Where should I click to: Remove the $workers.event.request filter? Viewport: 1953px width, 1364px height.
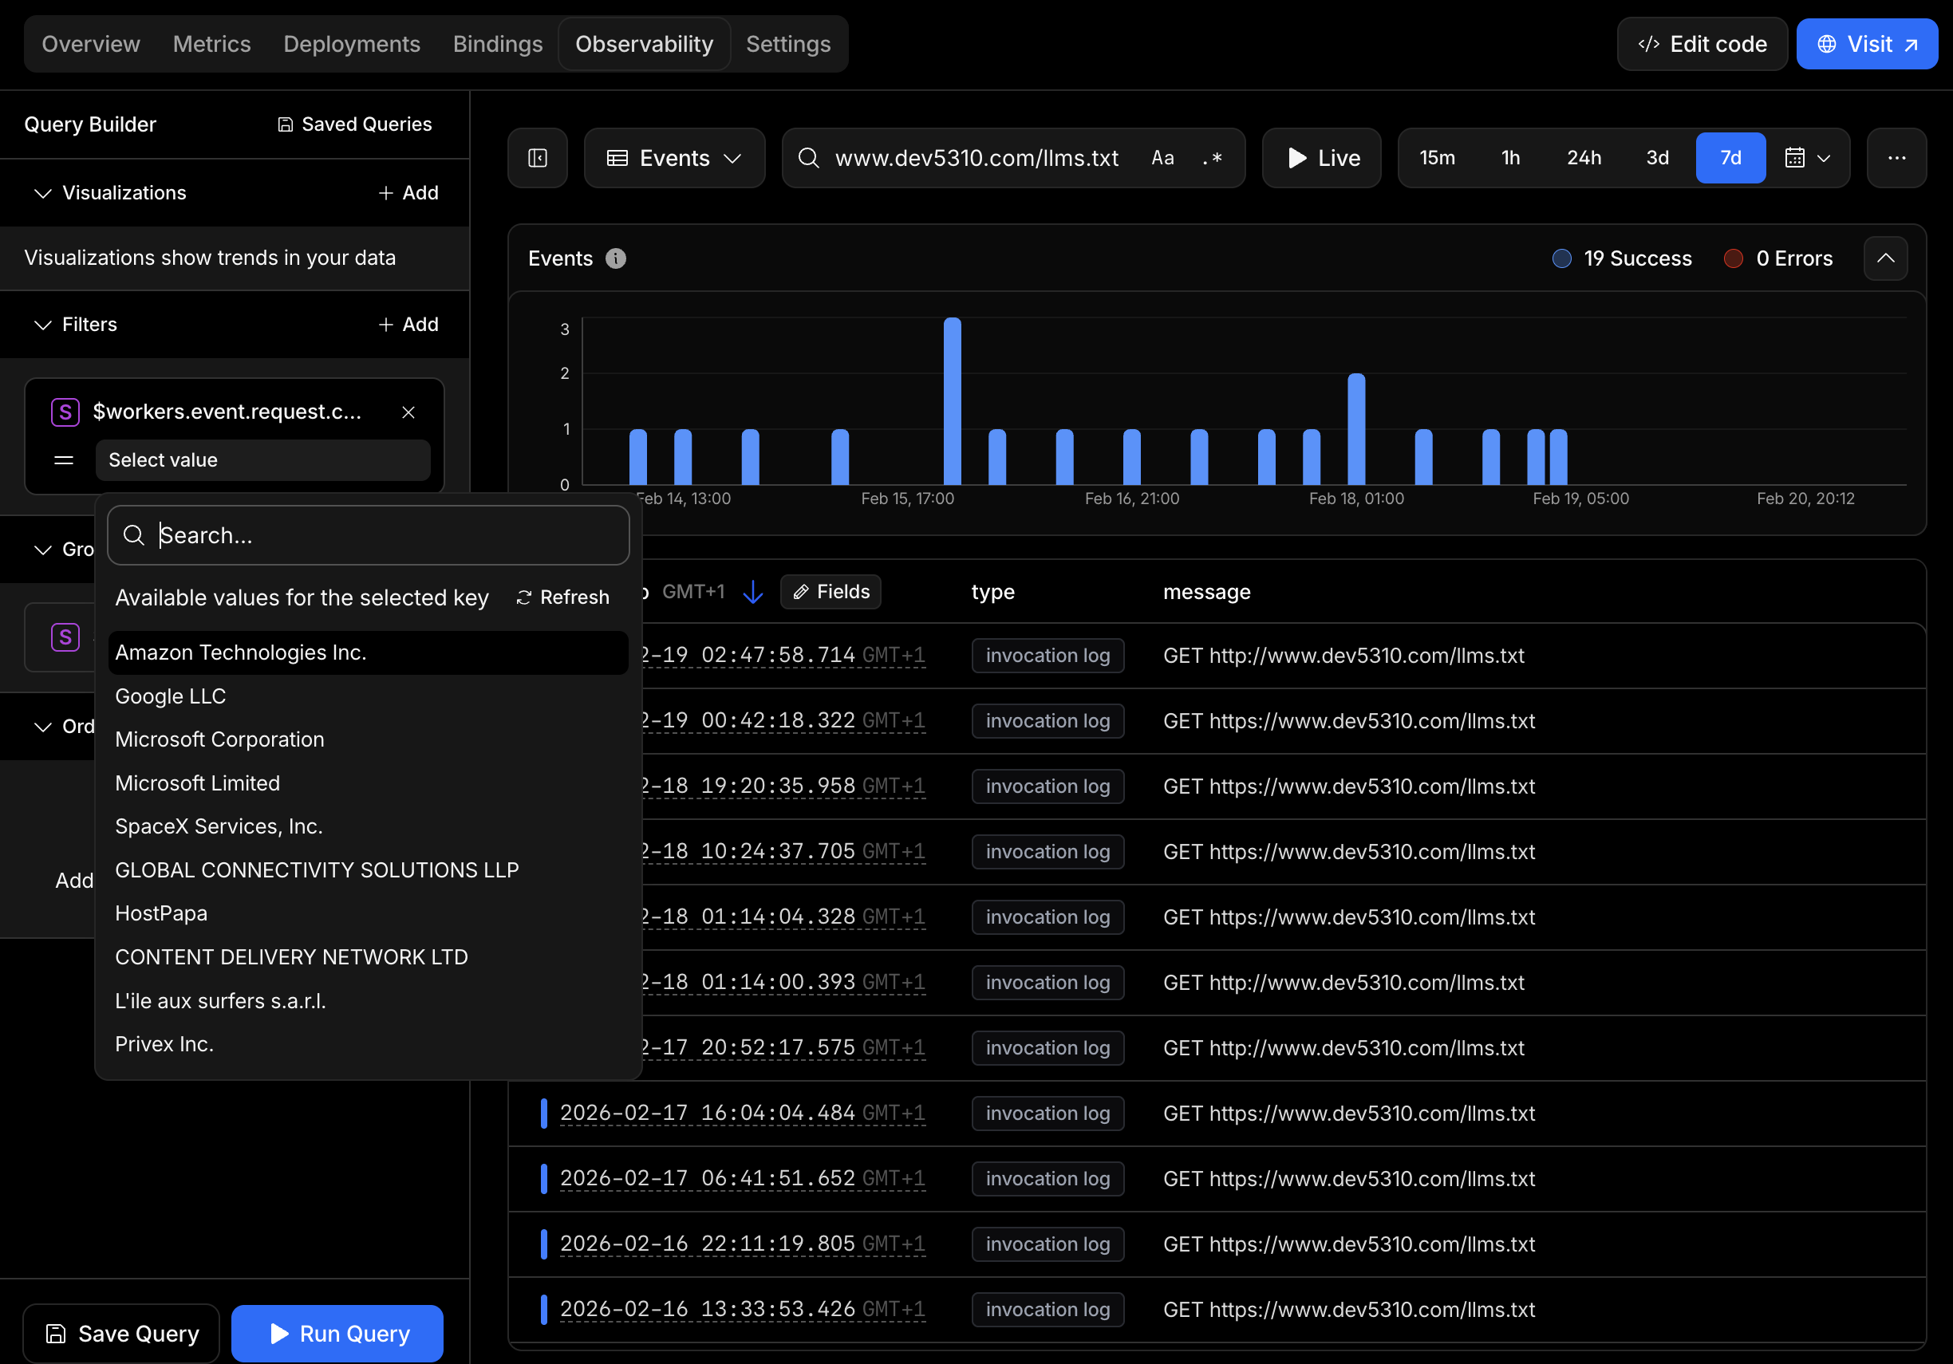408,412
